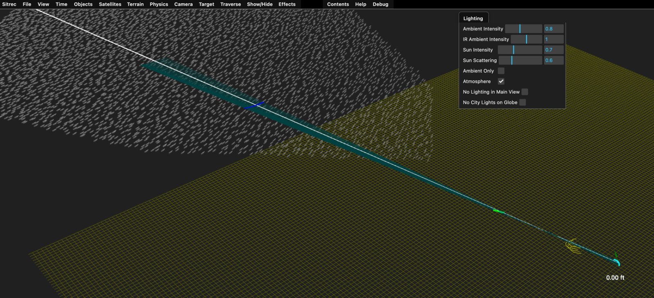
Task: Open the File menu
Action: pos(27,4)
